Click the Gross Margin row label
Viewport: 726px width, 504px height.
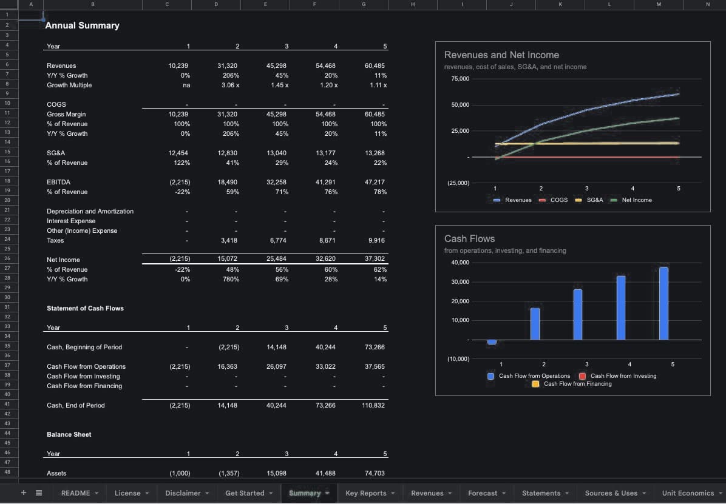(66, 114)
